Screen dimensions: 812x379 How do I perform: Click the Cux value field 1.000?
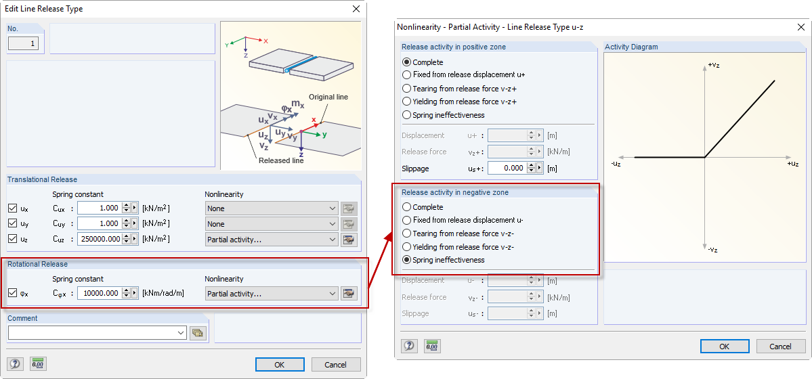[x=100, y=208]
